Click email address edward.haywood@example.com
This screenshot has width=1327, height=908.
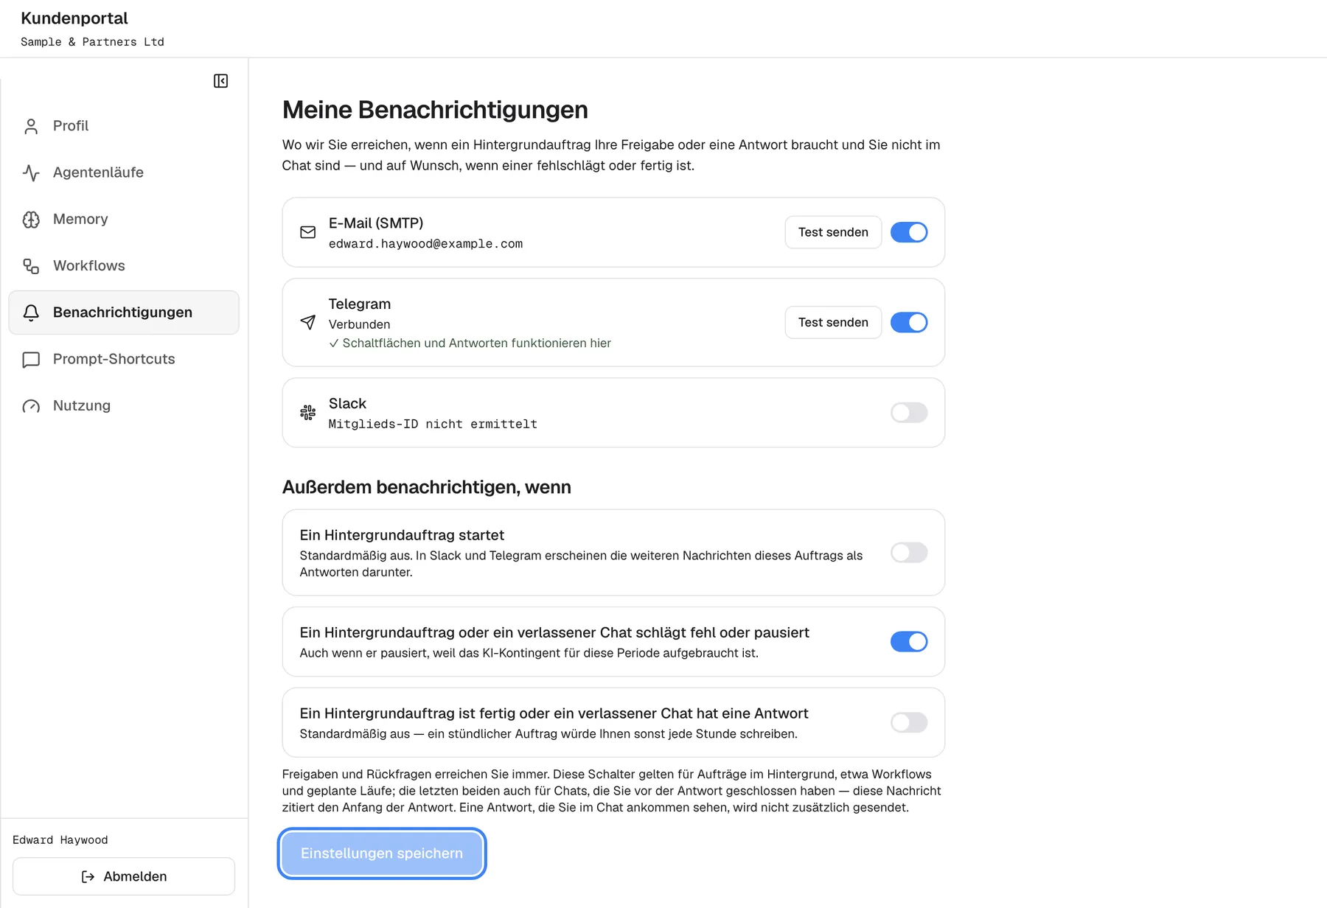tap(425, 244)
